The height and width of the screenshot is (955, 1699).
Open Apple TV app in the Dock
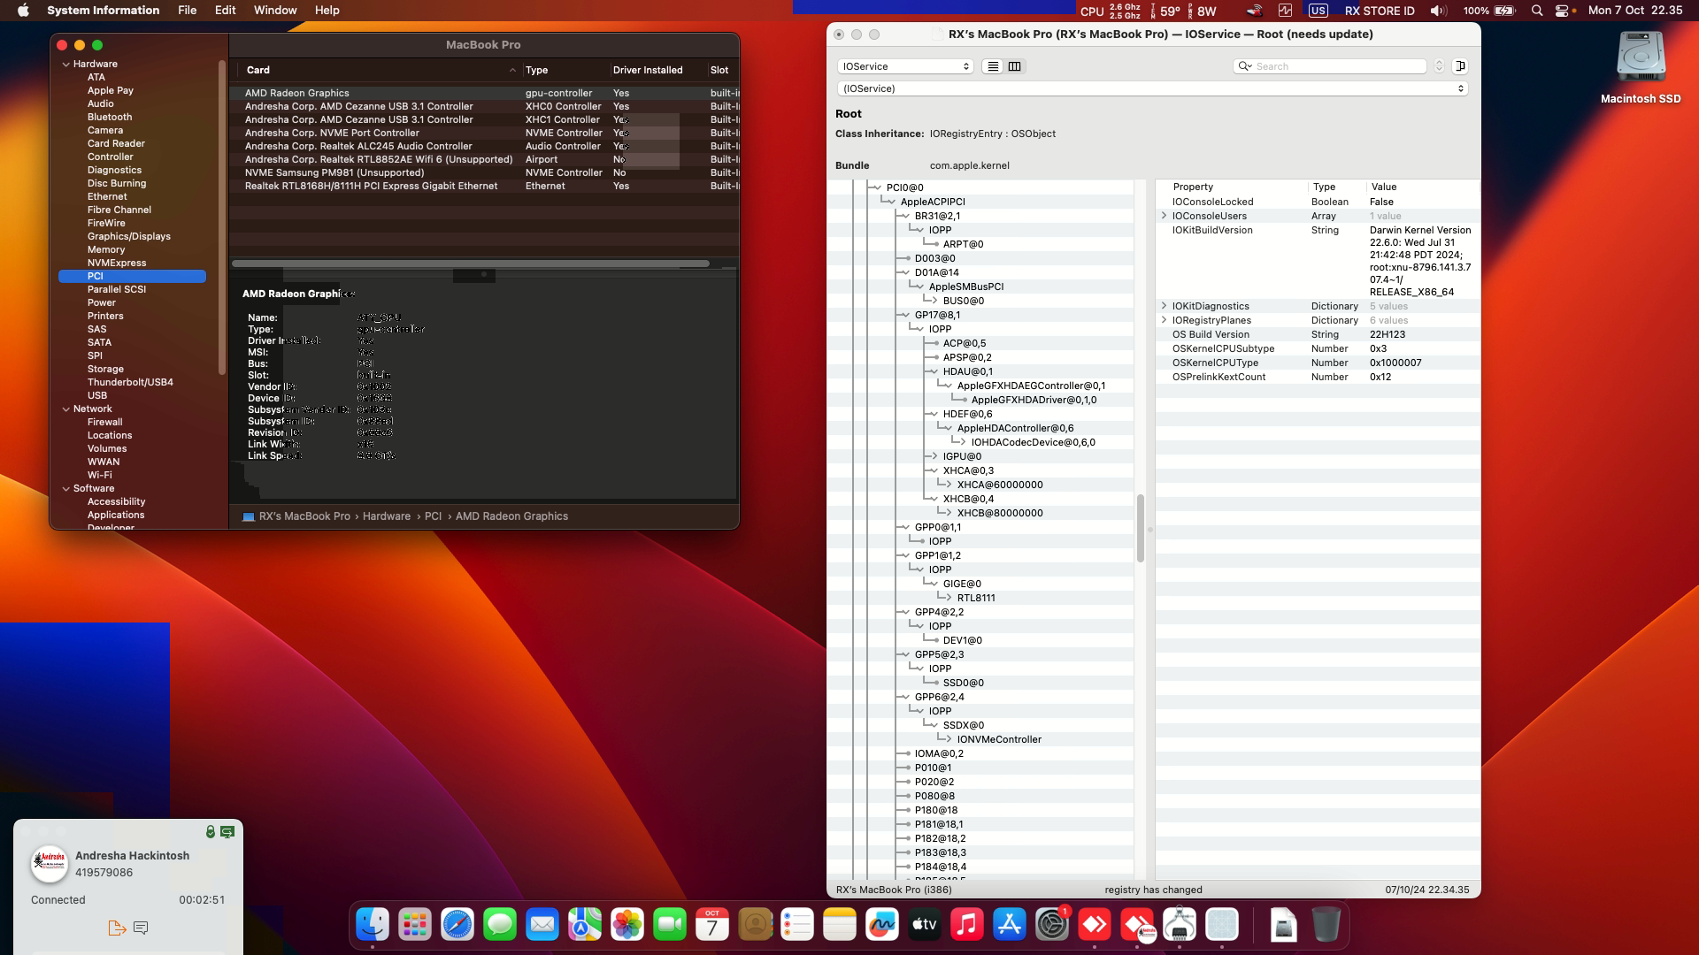(925, 925)
